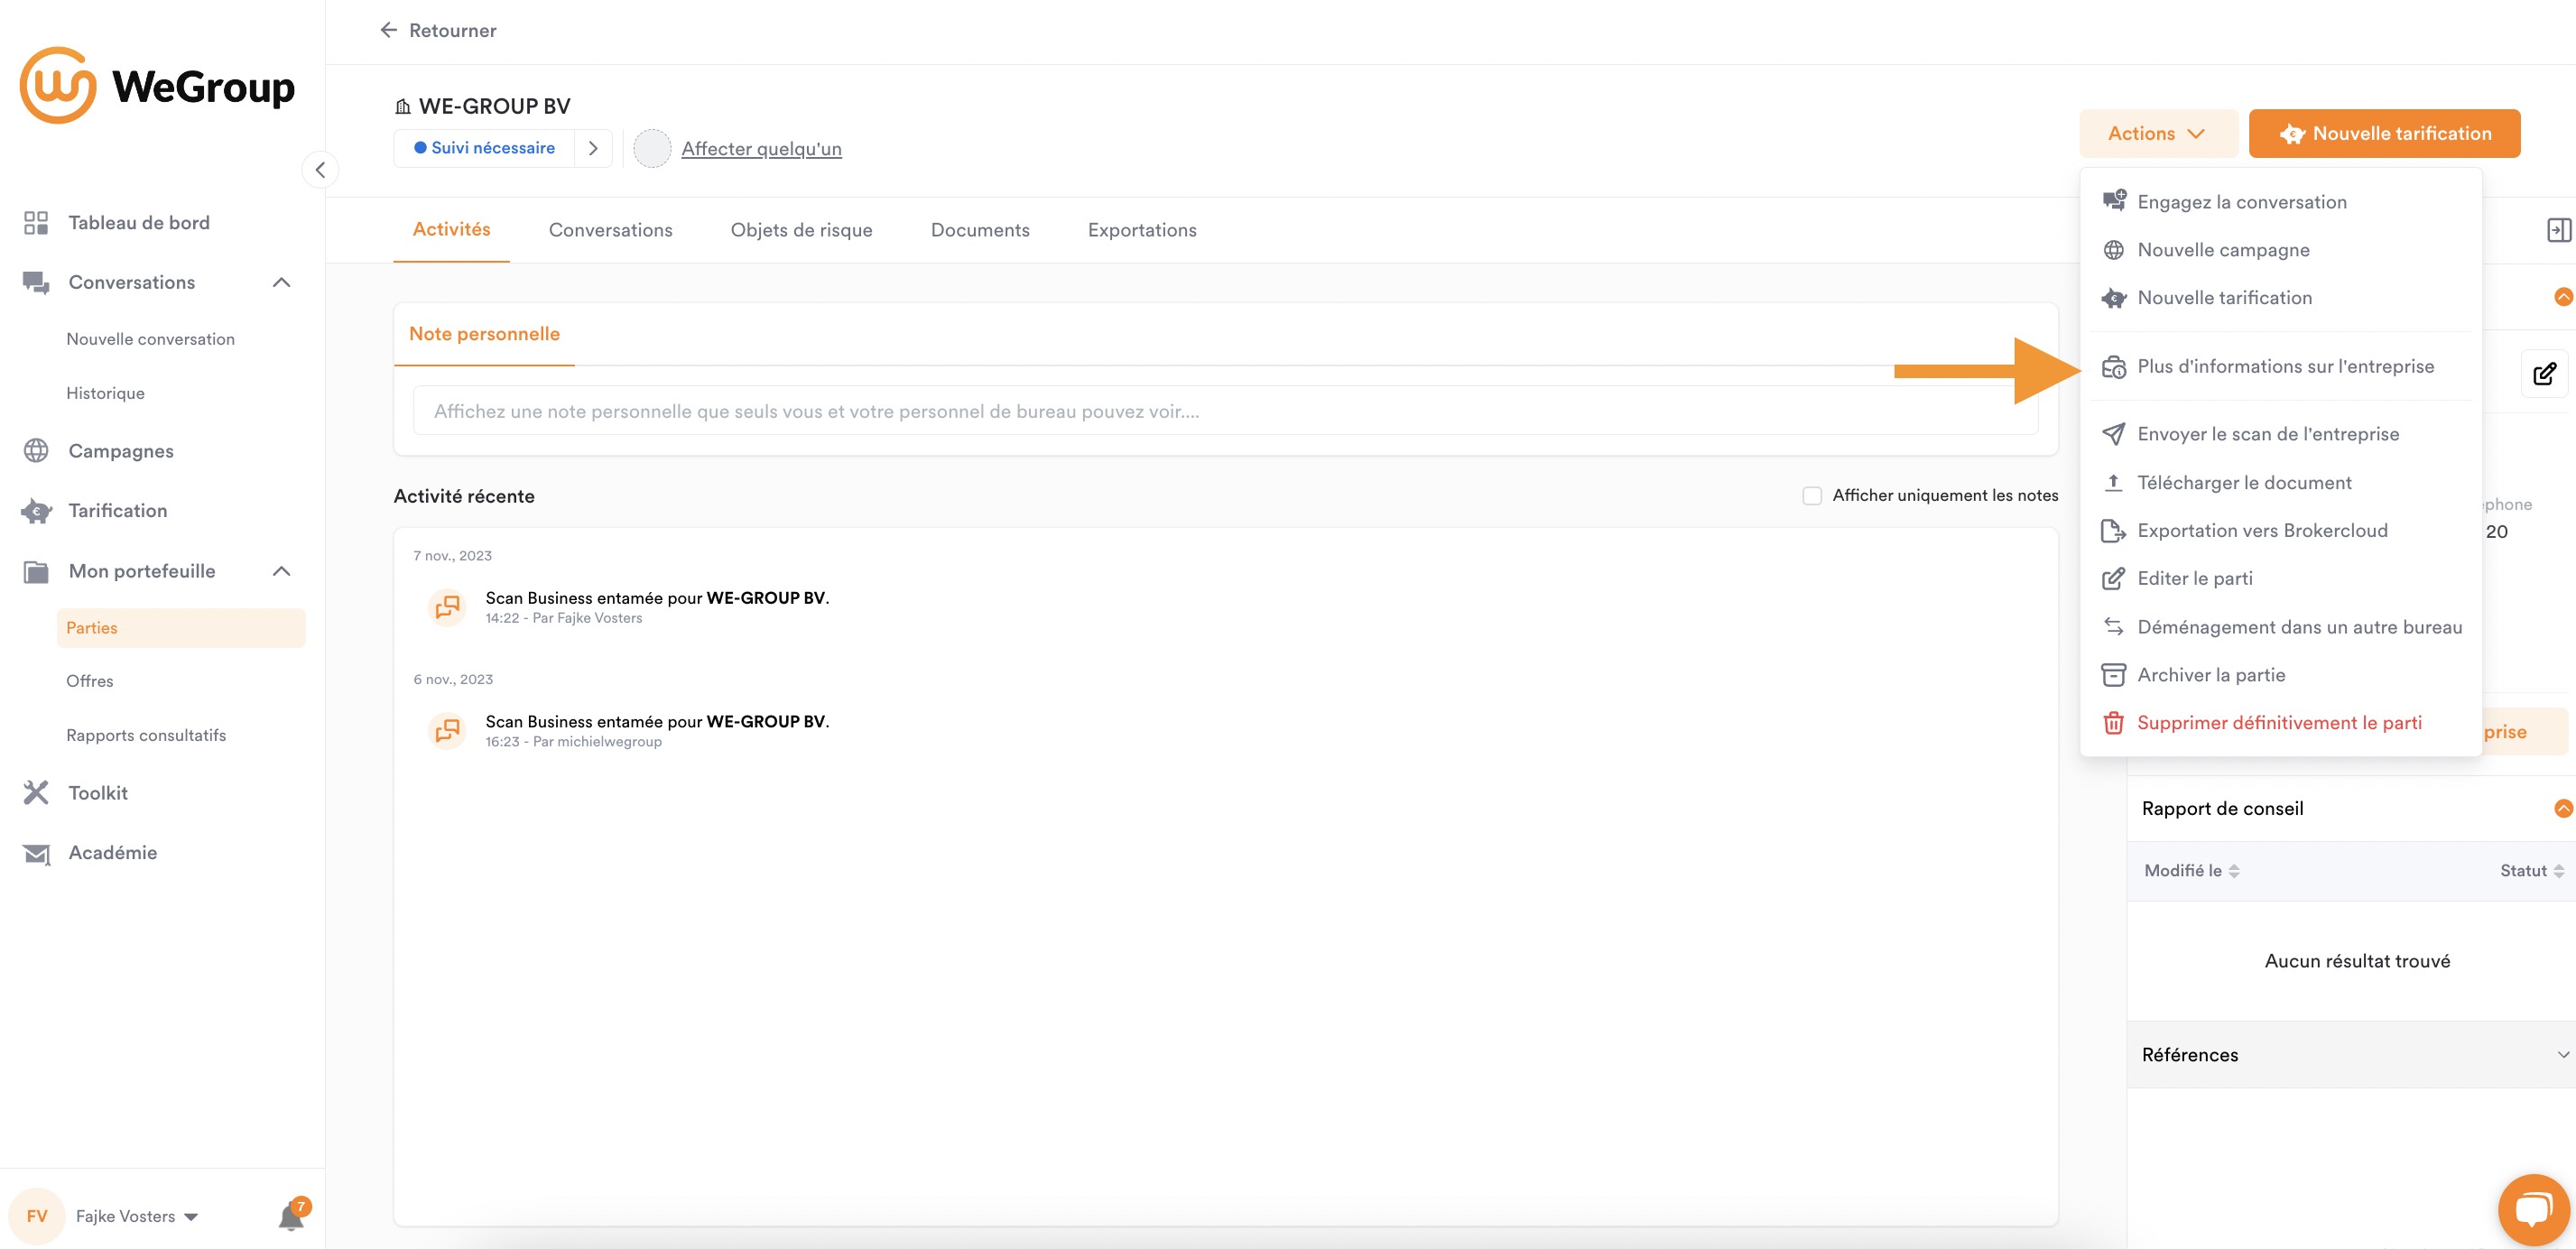Collapse the Mon portefeuille sidebar section
This screenshot has width=2576, height=1249.
point(282,572)
